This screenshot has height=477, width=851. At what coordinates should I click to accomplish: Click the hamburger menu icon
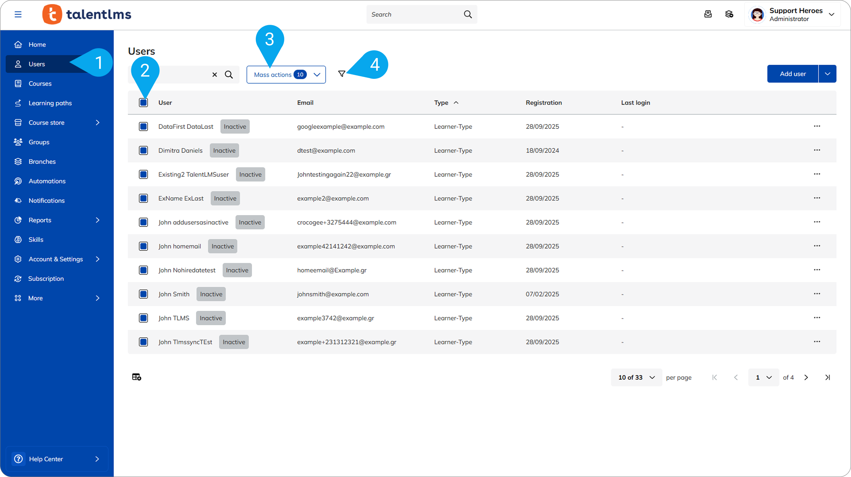point(18,14)
